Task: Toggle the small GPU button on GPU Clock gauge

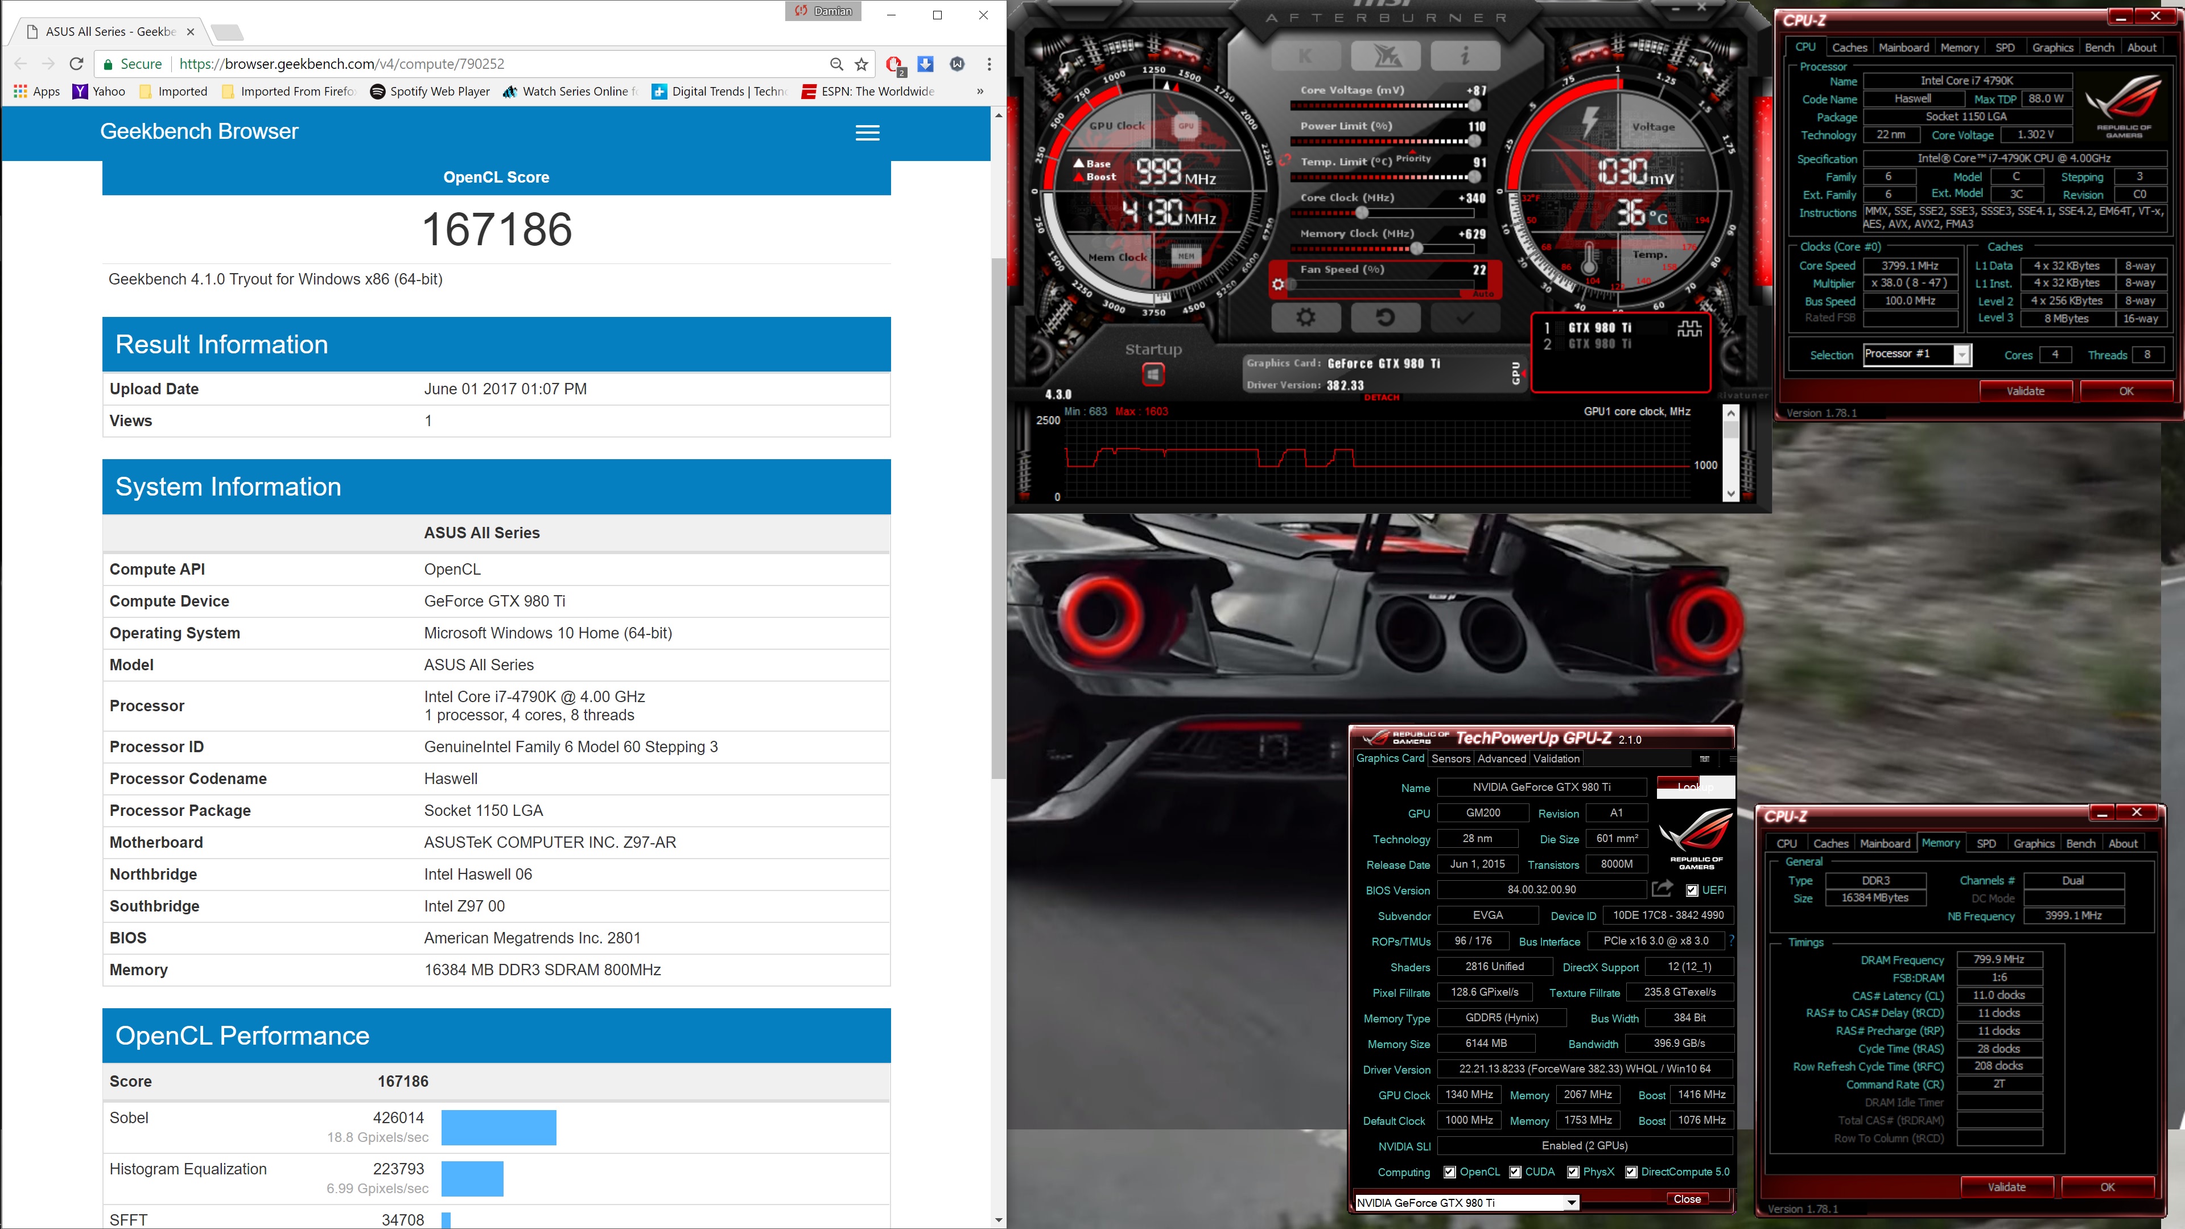Action: [1186, 126]
